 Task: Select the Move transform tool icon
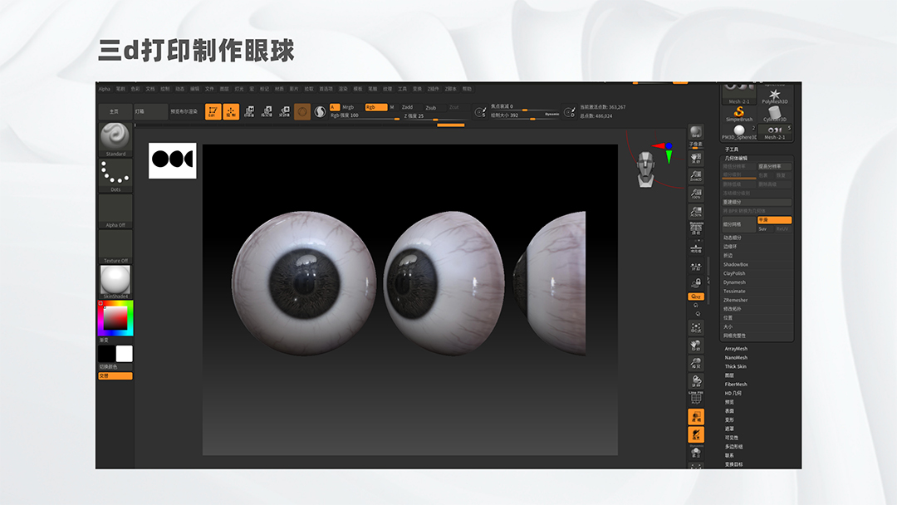pyautogui.click(x=249, y=111)
